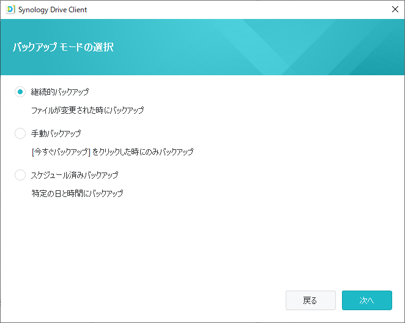Click the バックアップ モードの選択 heading
The image size is (405, 323).
[x=63, y=47]
